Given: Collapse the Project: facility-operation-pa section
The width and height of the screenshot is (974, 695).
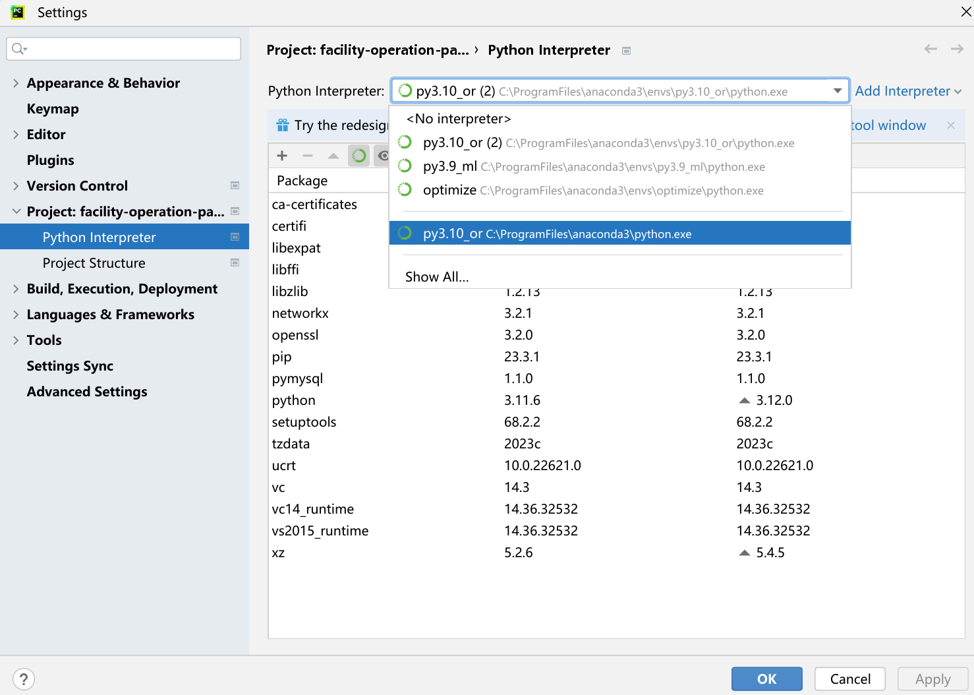Looking at the screenshot, I should [16, 212].
